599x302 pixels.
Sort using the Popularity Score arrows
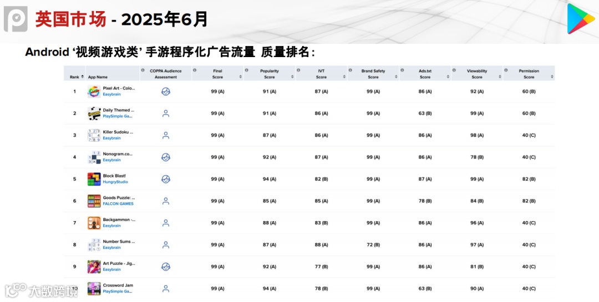[x=292, y=76]
